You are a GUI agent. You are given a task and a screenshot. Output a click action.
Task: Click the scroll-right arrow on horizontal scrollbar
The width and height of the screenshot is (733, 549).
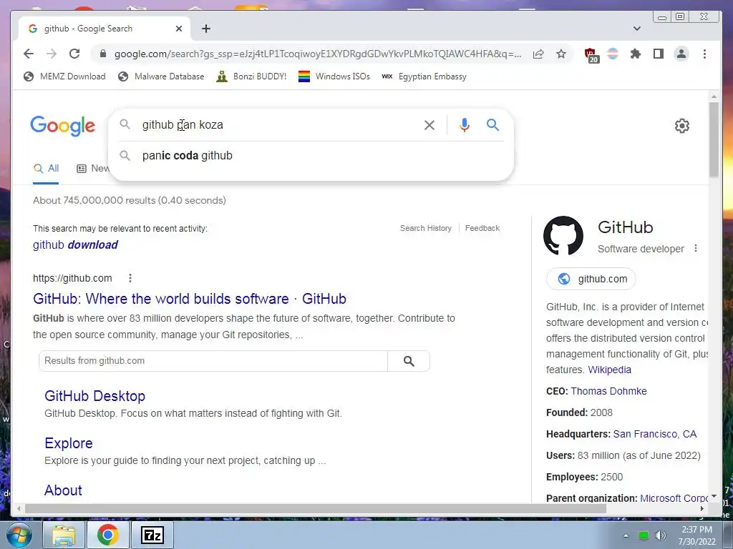[x=702, y=508]
